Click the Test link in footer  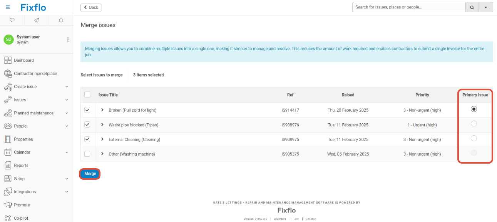coord(296,219)
